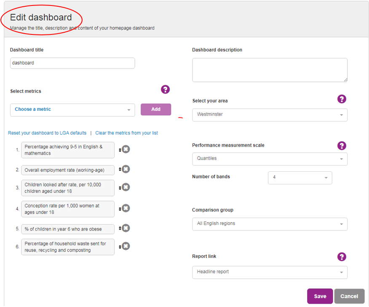
Task: Clear the metrics from your list
Action: (127, 133)
